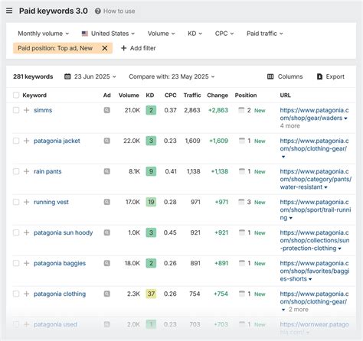Click the KD badge 9 for rain pants
This screenshot has height=341, width=363.
coord(151,171)
